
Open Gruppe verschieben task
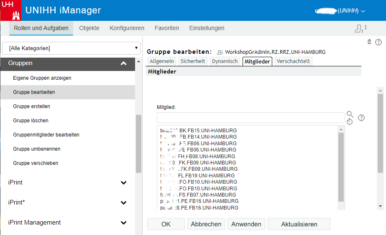(x=68, y=163)
